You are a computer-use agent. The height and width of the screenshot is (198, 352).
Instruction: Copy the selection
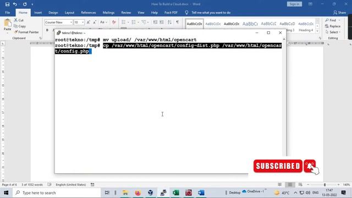[x=20, y=26]
